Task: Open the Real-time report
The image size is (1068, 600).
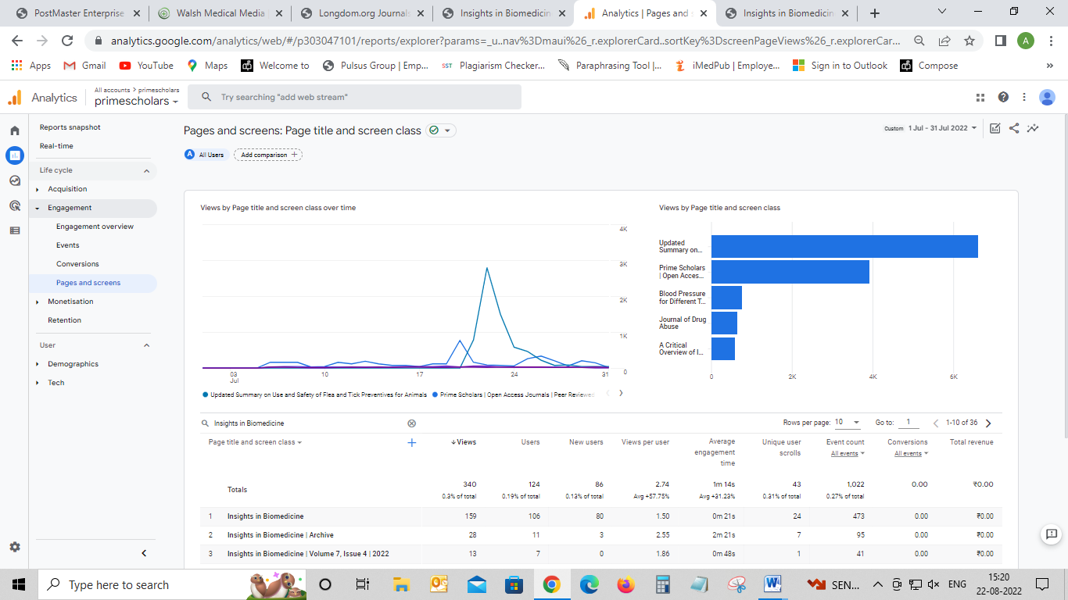Action: (x=56, y=146)
